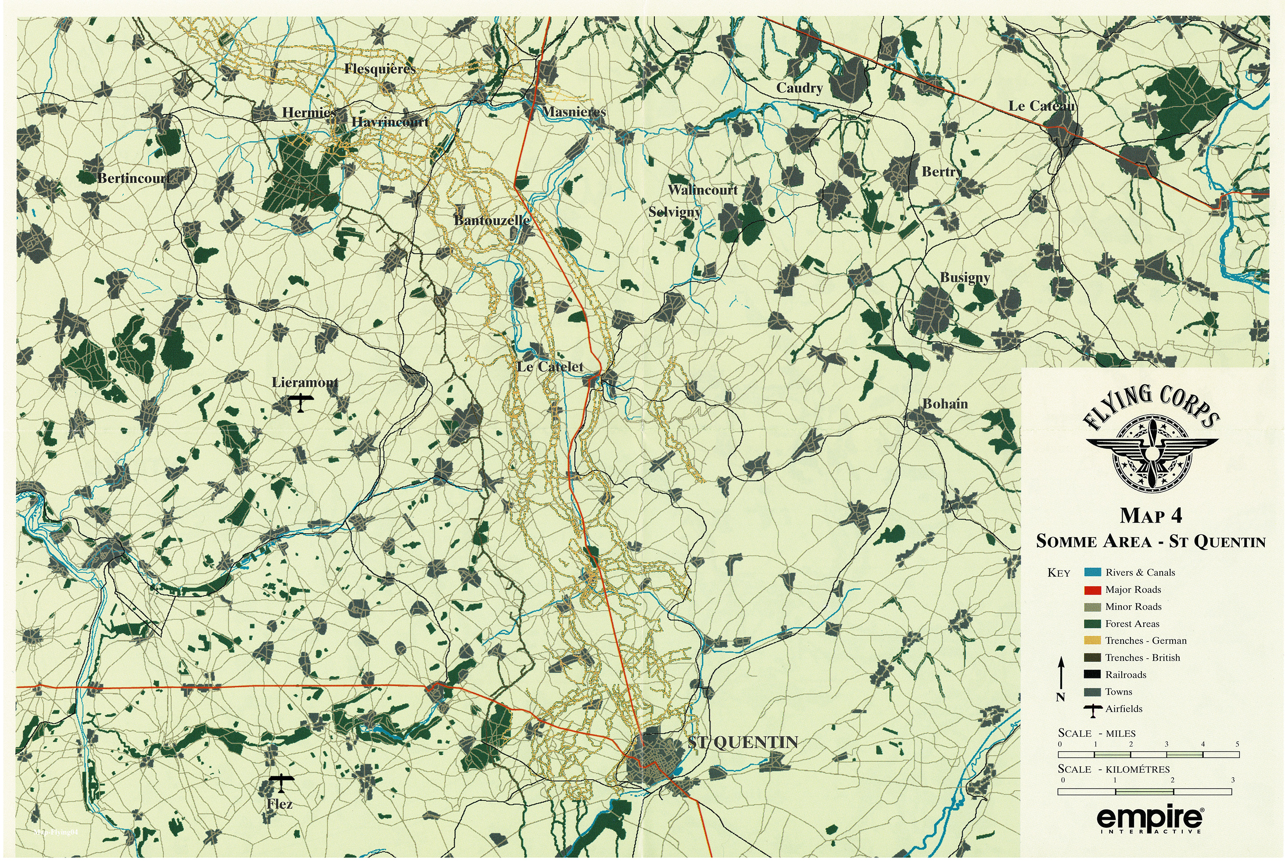The image size is (1285, 861).
Task: Click the Bertincourt town label
Action: click(x=134, y=179)
